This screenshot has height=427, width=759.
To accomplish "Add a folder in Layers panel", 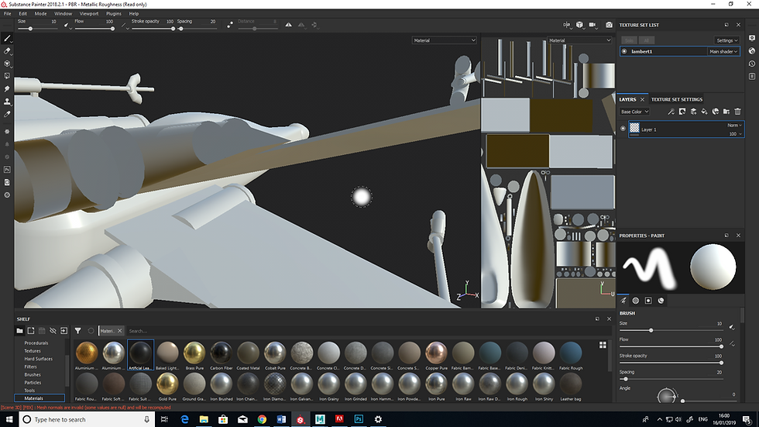I will 726,112.
